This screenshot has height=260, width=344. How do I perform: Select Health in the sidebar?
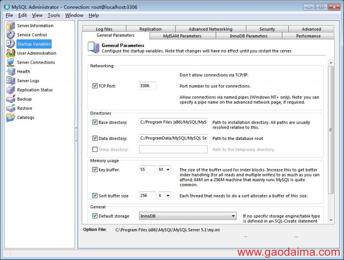click(x=24, y=71)
